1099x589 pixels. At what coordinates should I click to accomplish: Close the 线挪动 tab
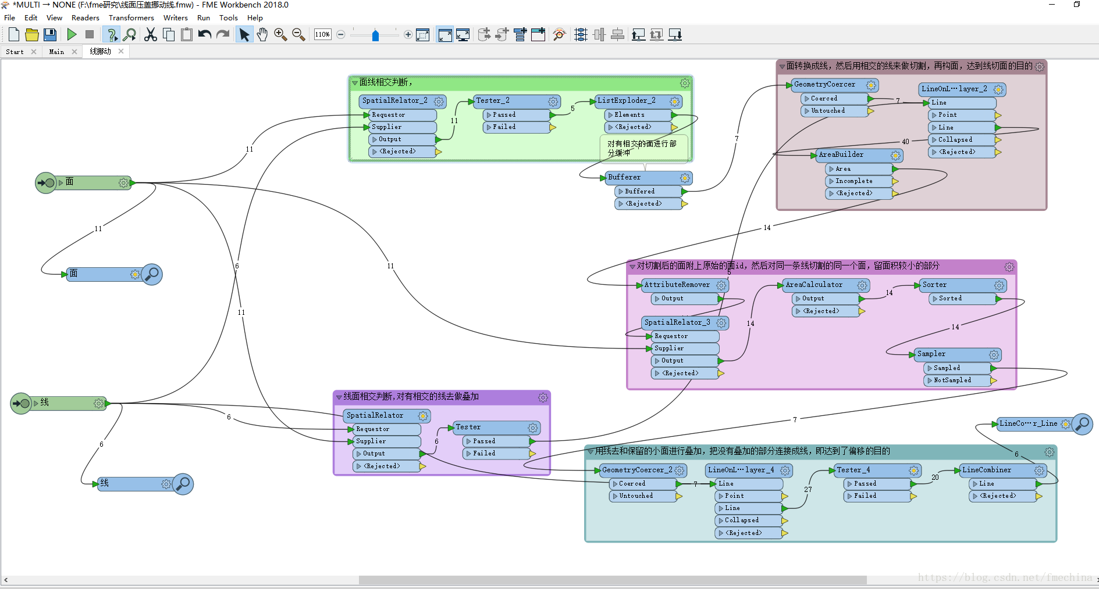click(x=121, y=51)
